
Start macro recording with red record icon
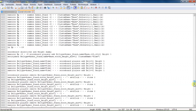click(96, 8)
